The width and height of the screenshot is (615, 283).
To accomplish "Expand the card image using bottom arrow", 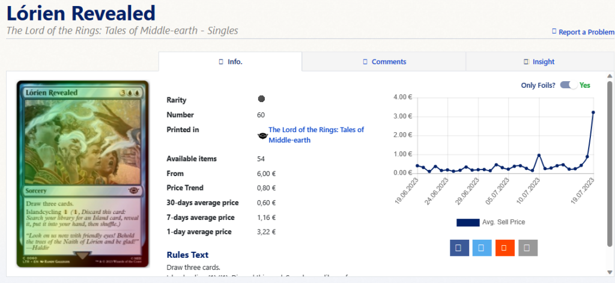I will tap(83, 256).
